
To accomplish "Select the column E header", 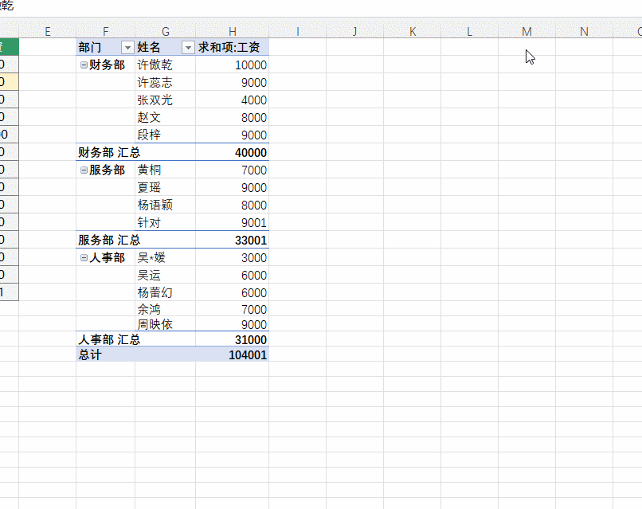I will point(47,31).
